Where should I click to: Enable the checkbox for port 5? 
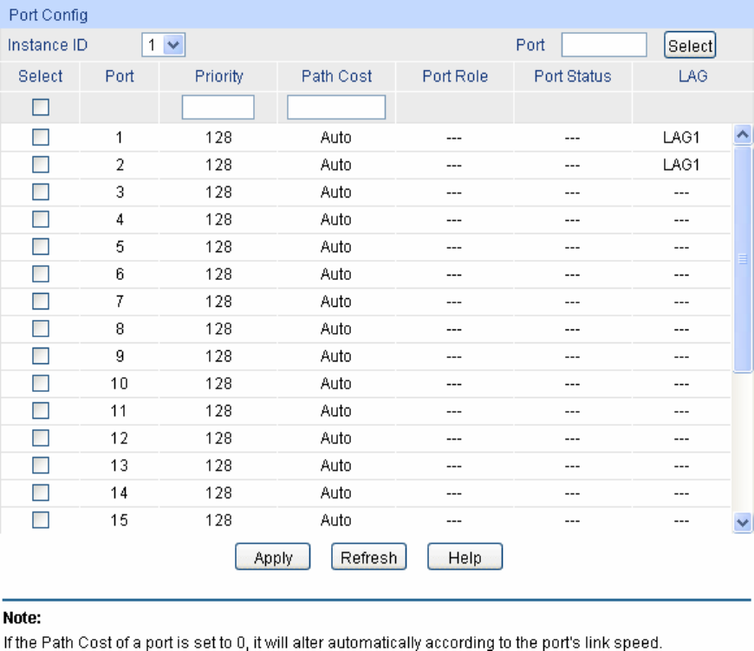(x=41, y=247)
